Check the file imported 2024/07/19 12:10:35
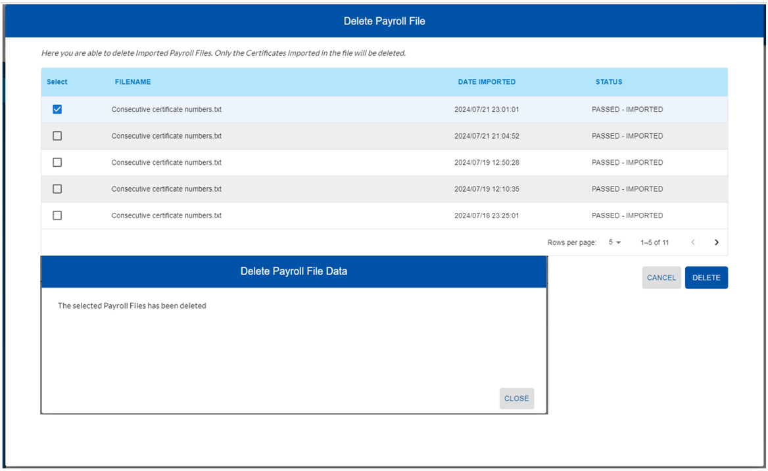Screen dimensions: 768x471 (57, 189)
